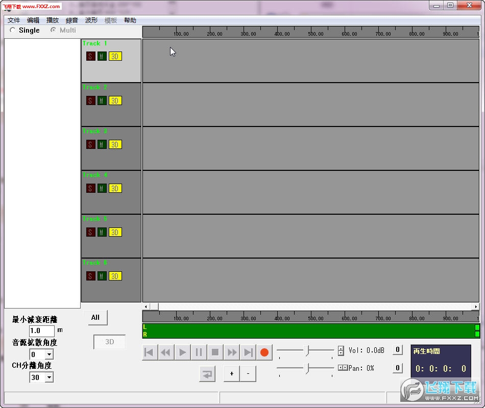Click the pan slider handle
The width and height of the screenshot is (485, 408).
click(x=306, y=368)
